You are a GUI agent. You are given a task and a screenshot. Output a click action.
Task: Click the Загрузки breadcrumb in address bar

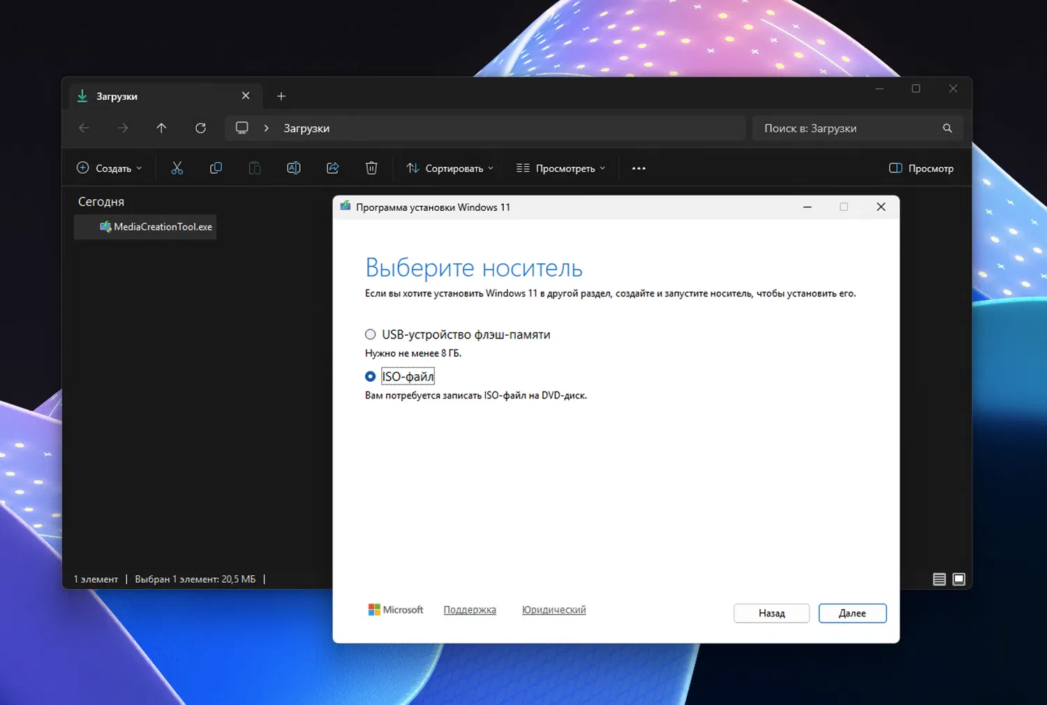pos(306,128)
